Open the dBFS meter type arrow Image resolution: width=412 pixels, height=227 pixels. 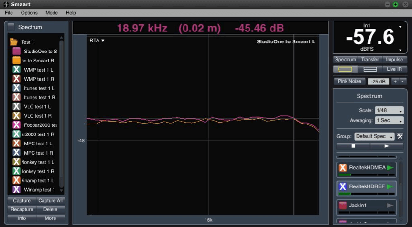[400, 50]
